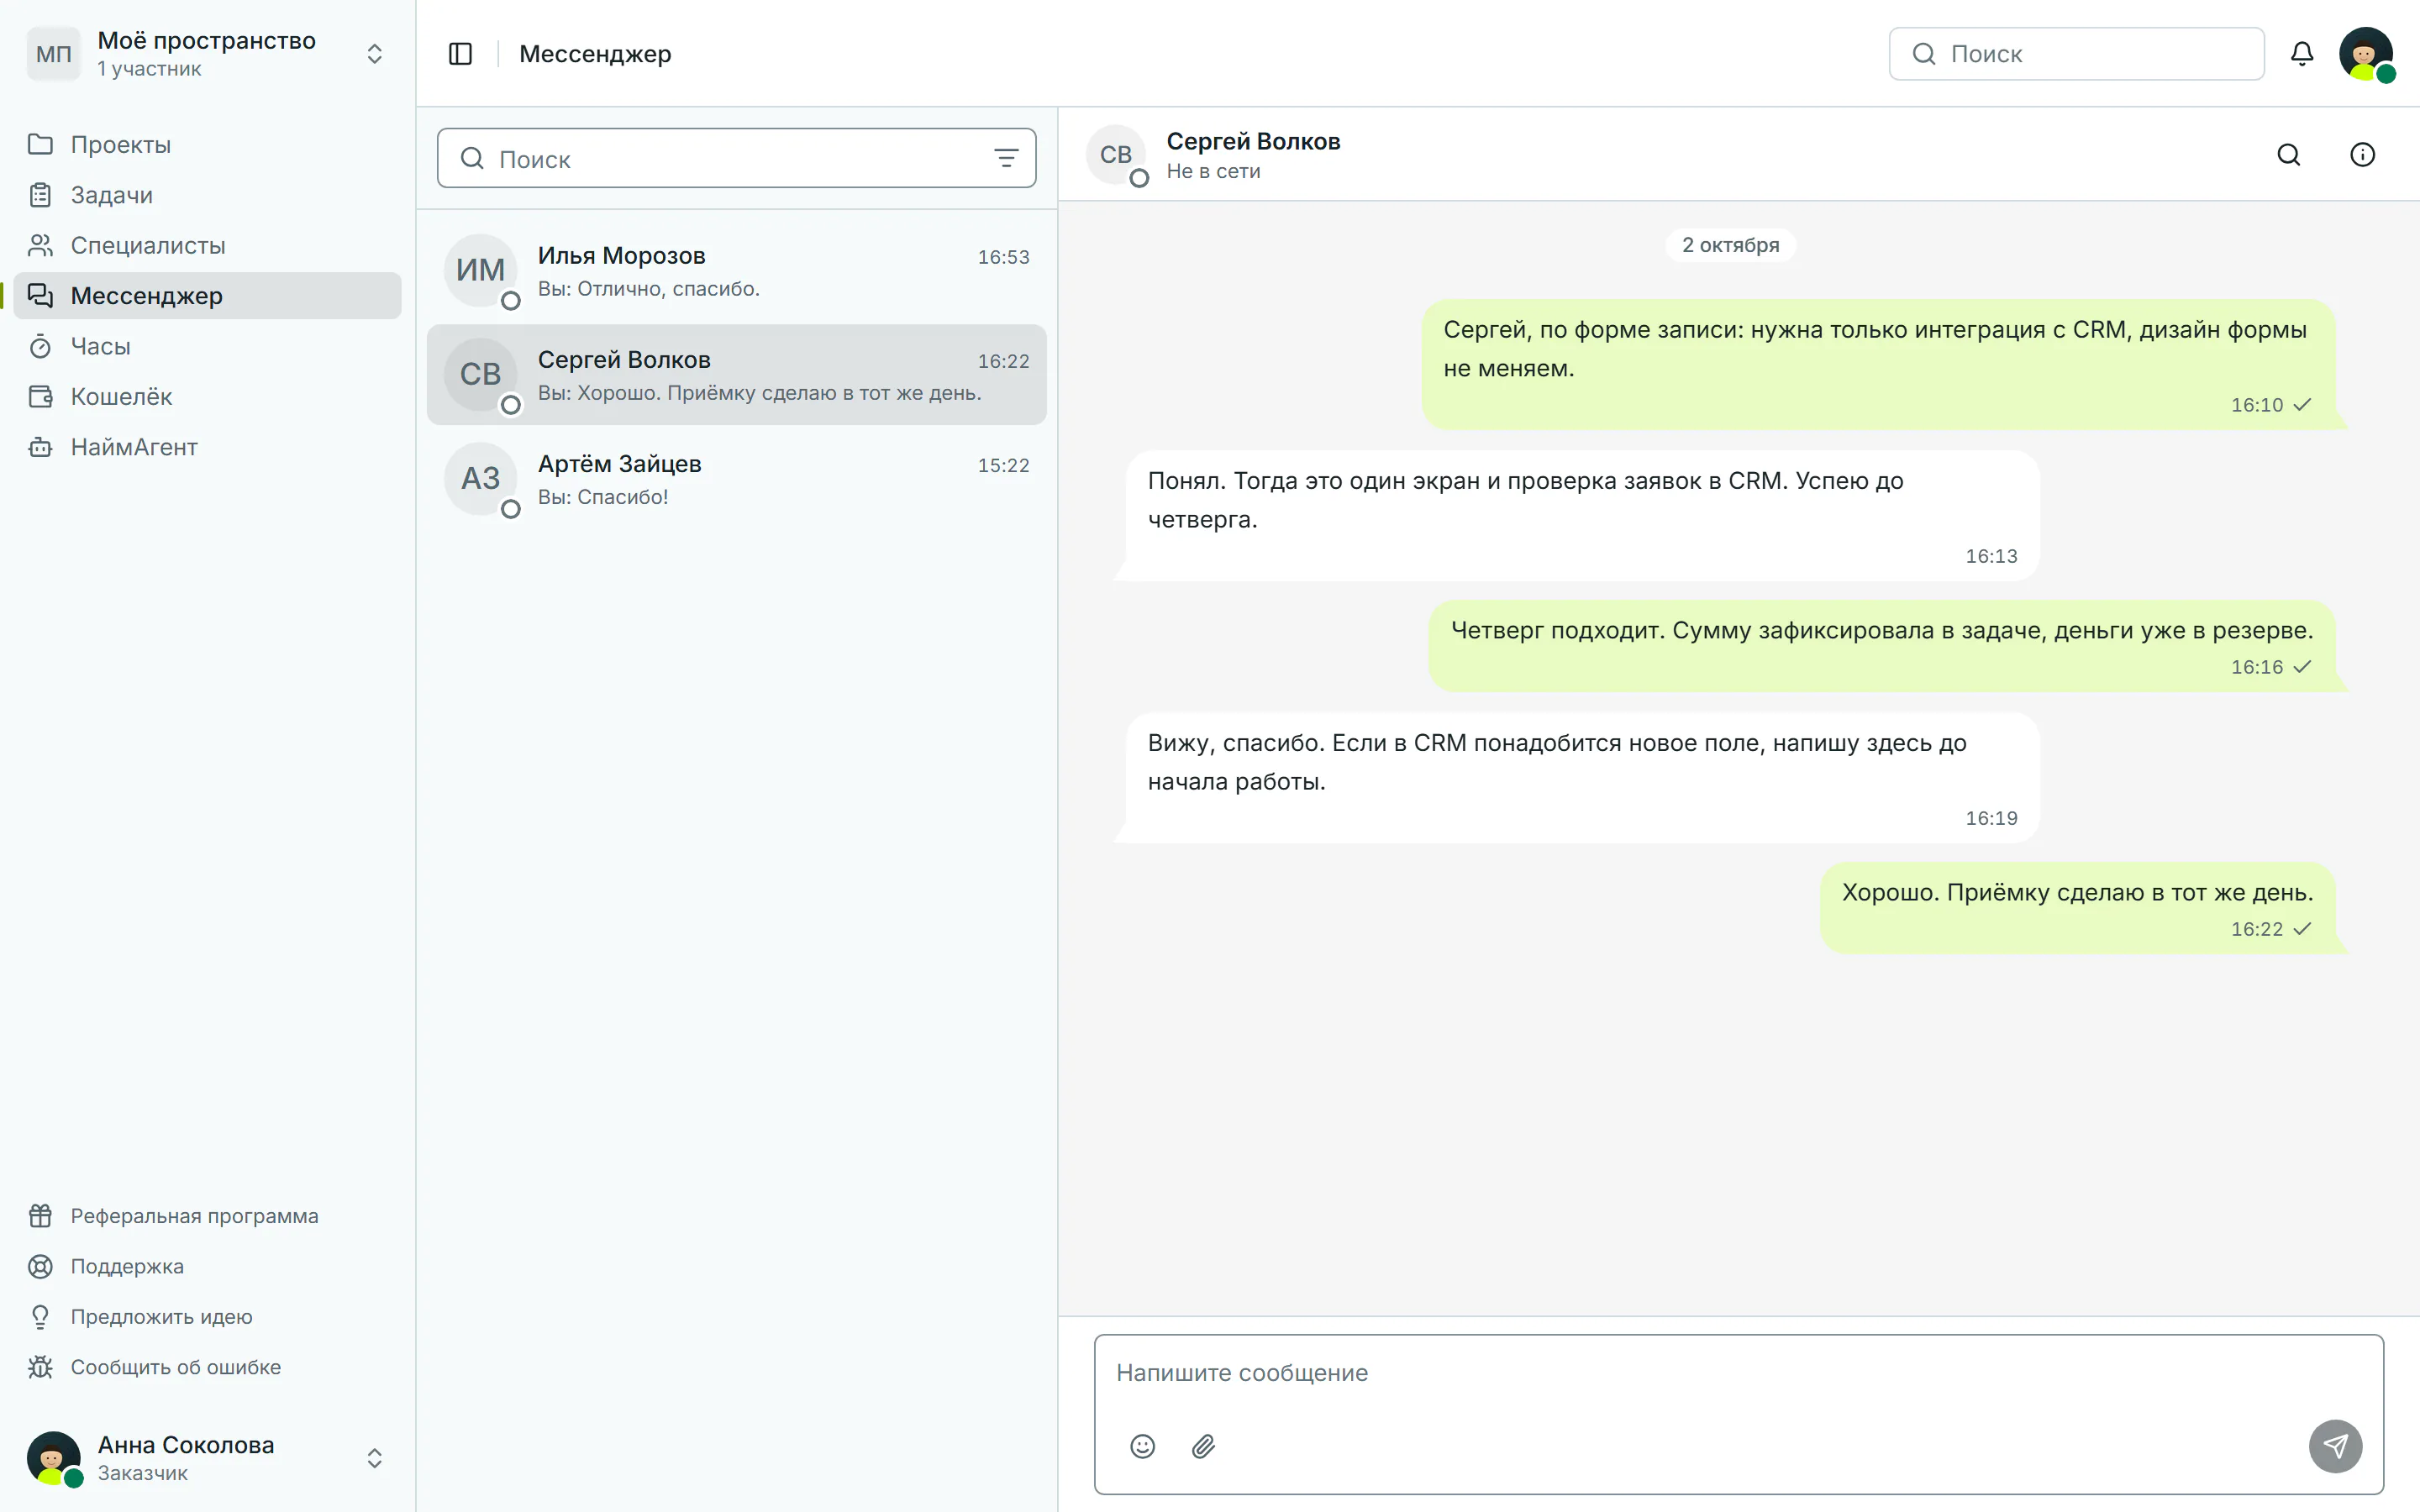2420x1512 pixels.
Task: Expand the Анна Соколова account menu
Action: (374, 1458)
